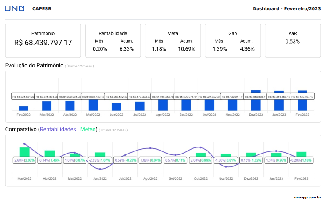This screenshot has height=202, width=325.
Task: Click the Mar/2022 green meta bar
Action: point(24,152)
